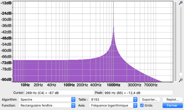Expand the Taille dropdown showing 8192
The image size is (184, 110).
[113, 99]
